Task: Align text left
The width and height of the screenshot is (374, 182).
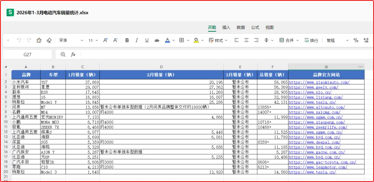Action: pyautogui.click(x=236, y=40)
